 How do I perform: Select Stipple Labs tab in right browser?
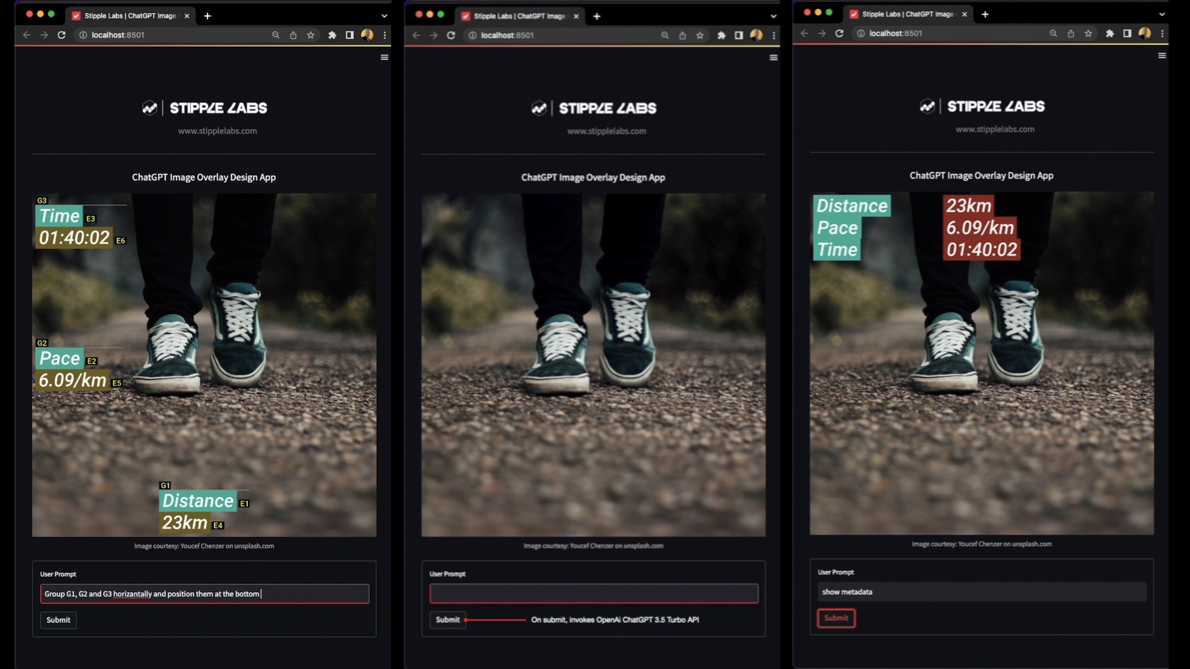click(x=907, y=14)
